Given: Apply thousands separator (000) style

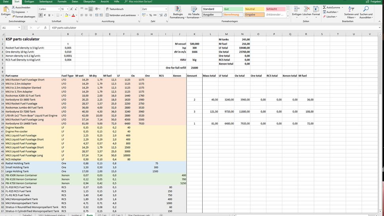Looking at the screenshot, I should pos(155,15).
